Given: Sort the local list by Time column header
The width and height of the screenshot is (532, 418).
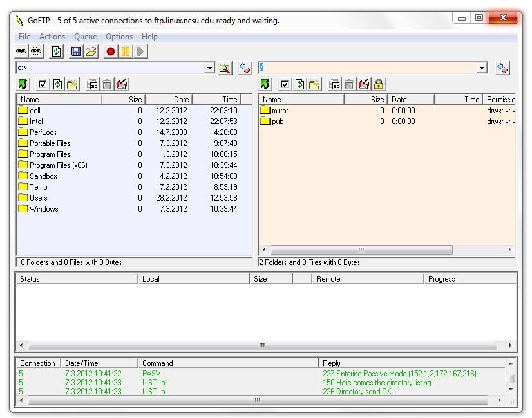Looking at the screenshot, I should coord(216,99).
